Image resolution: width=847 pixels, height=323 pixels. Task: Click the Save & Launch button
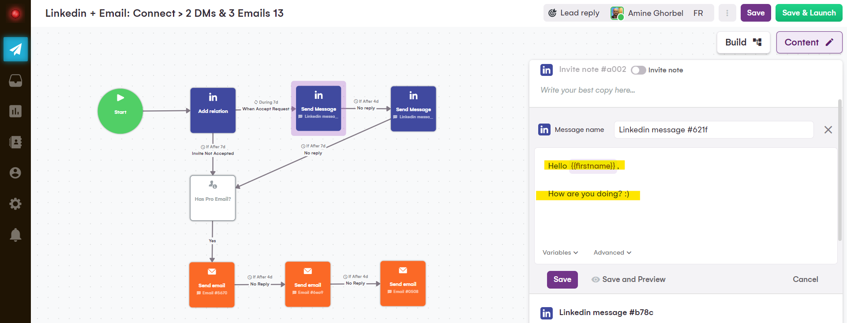pyautogui.click(x=809, y=13)
